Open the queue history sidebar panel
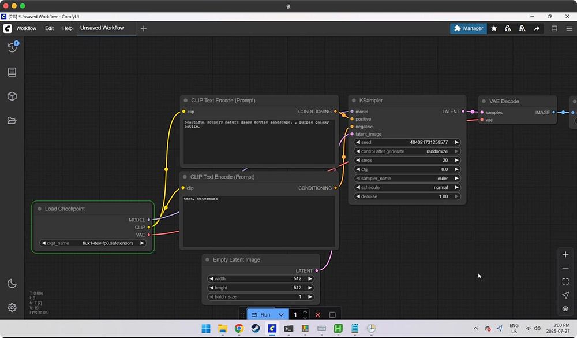Image resolution: width=577 pixels, height=338 pixels. tap(12, 47)
